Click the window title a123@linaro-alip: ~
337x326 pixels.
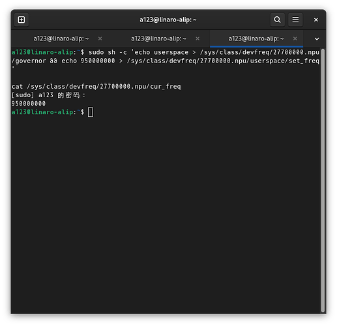[168, 20]
